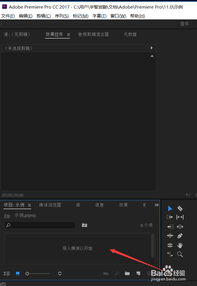Switch to the 库 tab
The image size is (197, 286).
pyautogui.click(x=78, y=205)
